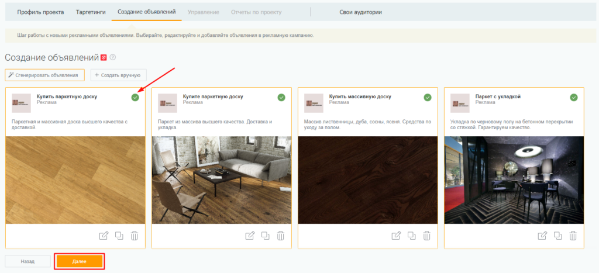Toggle green checkmark on 'Купить массивную доску'
The image size is (599, 273).
428,97
